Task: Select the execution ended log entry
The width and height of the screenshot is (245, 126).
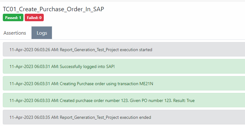Action: pos(124,117)
